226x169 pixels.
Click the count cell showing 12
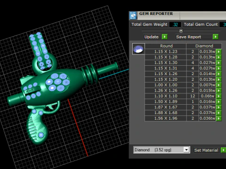coord(193,96)
